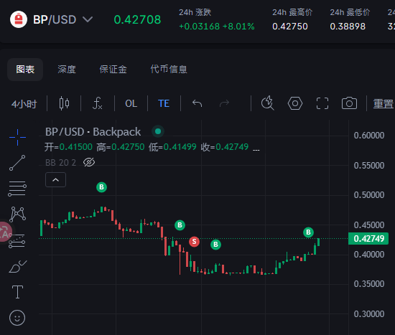This screenshot has height=335, width=395.
Task: Click the 24h high value 0.42750
Action: pyautogui.click(x=290, y=27)
